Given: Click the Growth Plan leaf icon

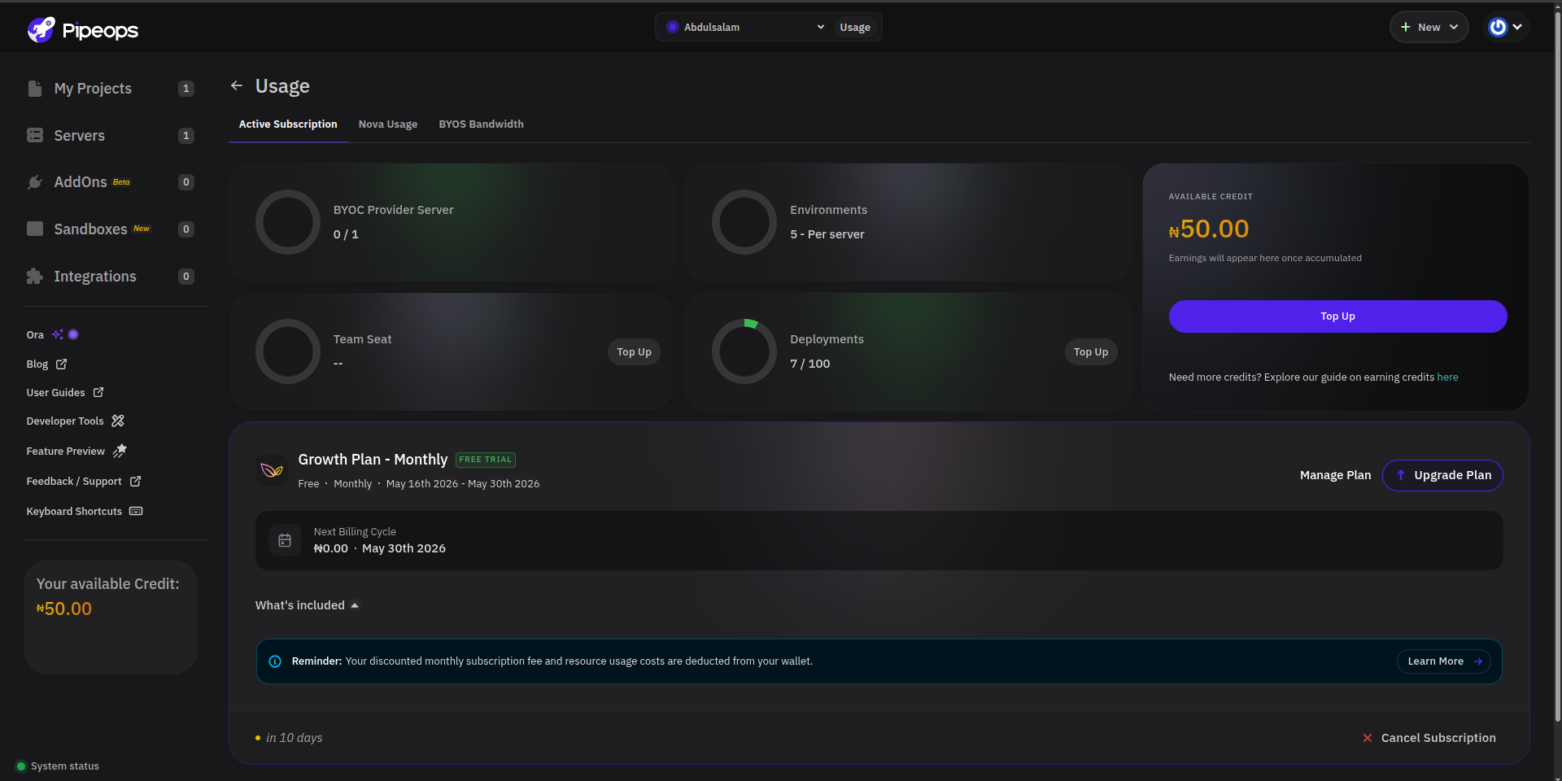Looking at the screenshot, I should [x=272, y=470].
